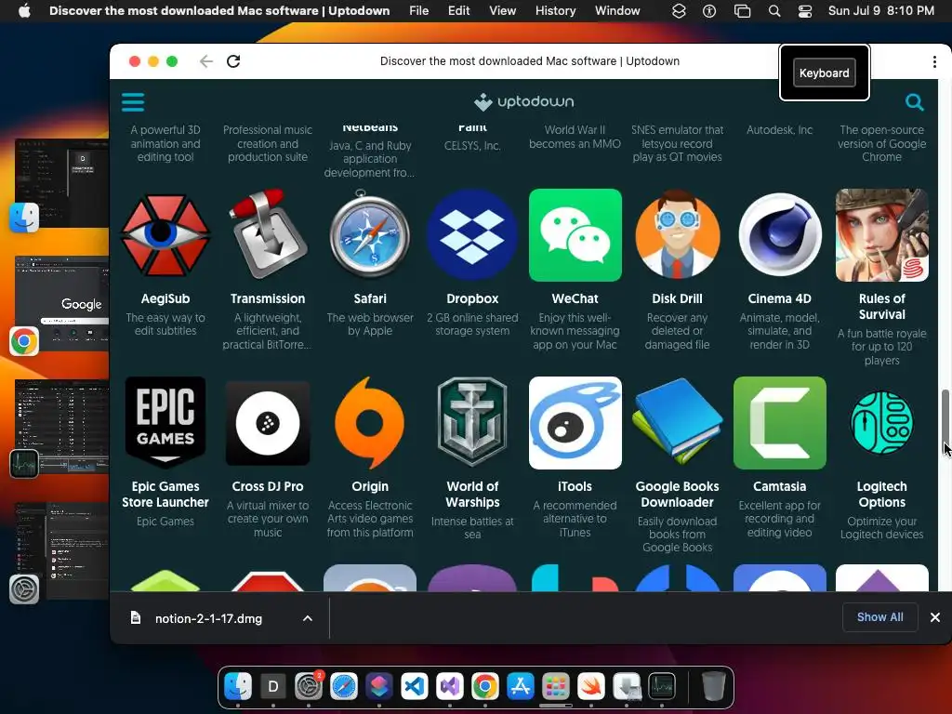Viewport: 952px width, 714px height.
Task: Click the Cinema 4D app icon
Action: pyautogui.click(x=780, y=235)
